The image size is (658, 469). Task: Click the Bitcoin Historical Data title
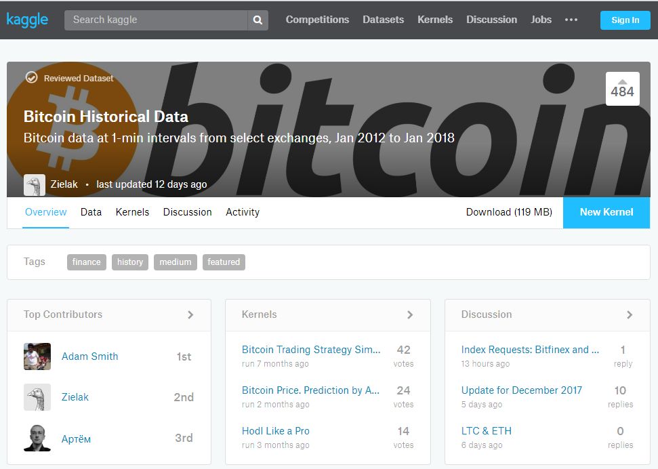click(106, 117)
